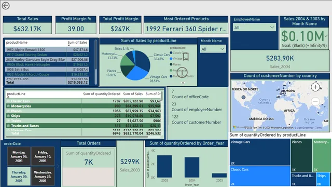Click the $0.10M KPI value
Viewport: 332px width, 187px height.
(303, 36)
